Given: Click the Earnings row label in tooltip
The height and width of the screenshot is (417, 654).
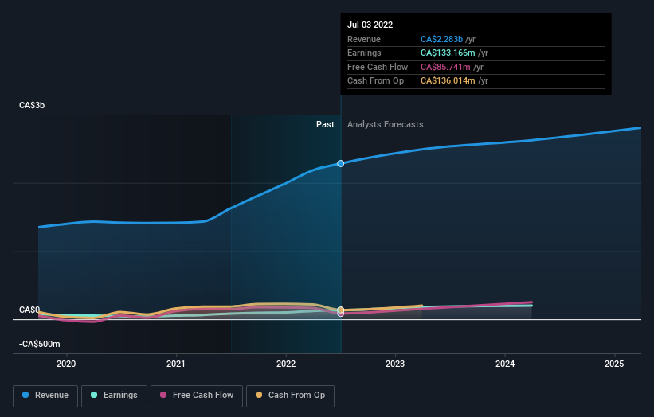Looking at the screenshot, I should [x=365, y=53].
